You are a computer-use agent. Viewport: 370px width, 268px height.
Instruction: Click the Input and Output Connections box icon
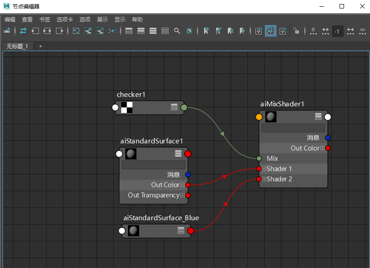pos(47,31)
